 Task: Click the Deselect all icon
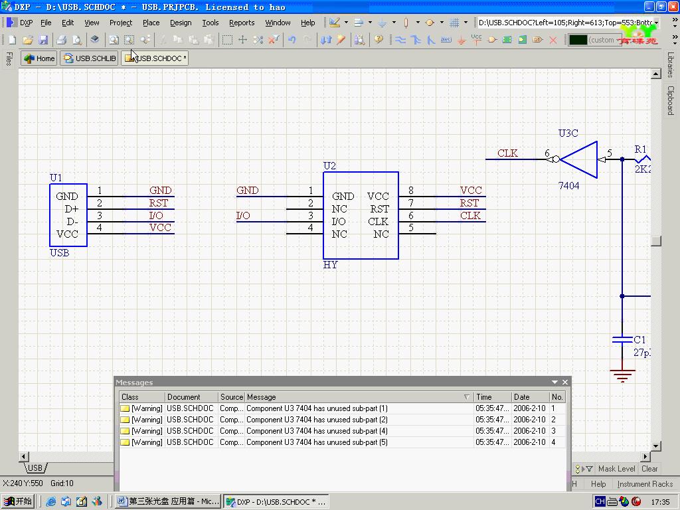[x=258, y=40]
